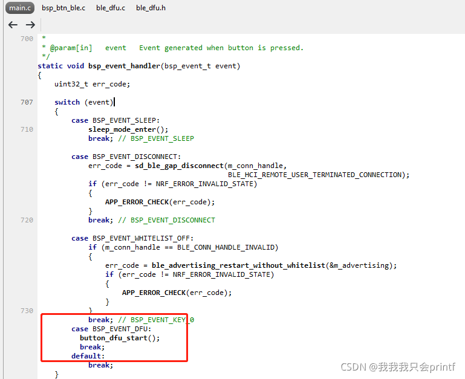465x379 pixels.
Task: Click 'Event generated when button is pressed.' comment
Action: click(221, 48)
